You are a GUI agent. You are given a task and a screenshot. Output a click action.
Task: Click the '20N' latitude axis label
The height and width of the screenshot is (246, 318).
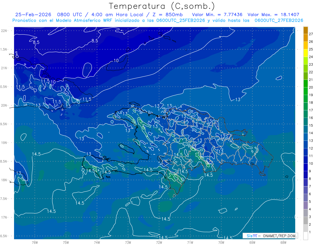pos(4,105)
